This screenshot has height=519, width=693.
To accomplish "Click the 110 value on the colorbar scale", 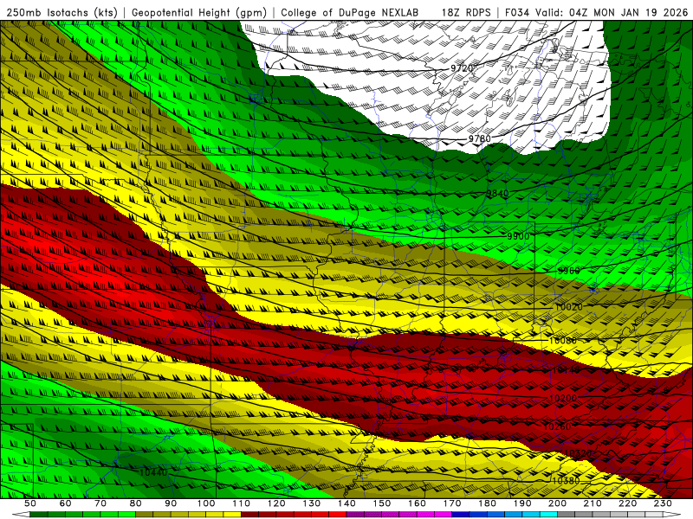I will tap(242, 503).
